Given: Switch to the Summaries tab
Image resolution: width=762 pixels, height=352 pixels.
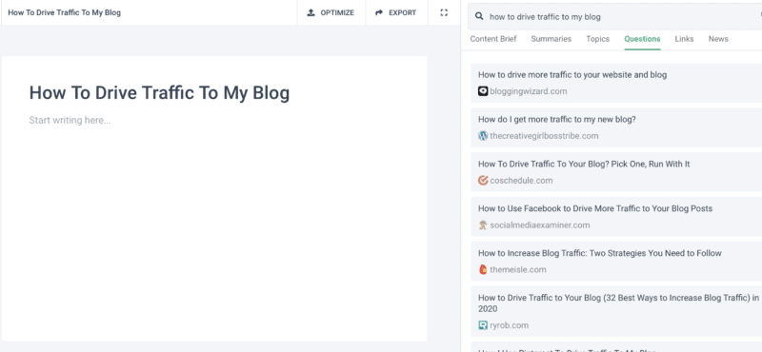Looking at the screenshot, I should coord(551,39).
